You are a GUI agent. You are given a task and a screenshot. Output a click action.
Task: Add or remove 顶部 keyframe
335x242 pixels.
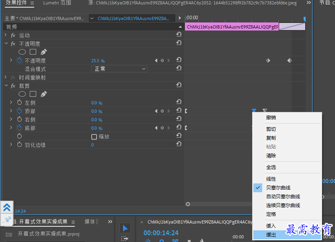[162, 111]
